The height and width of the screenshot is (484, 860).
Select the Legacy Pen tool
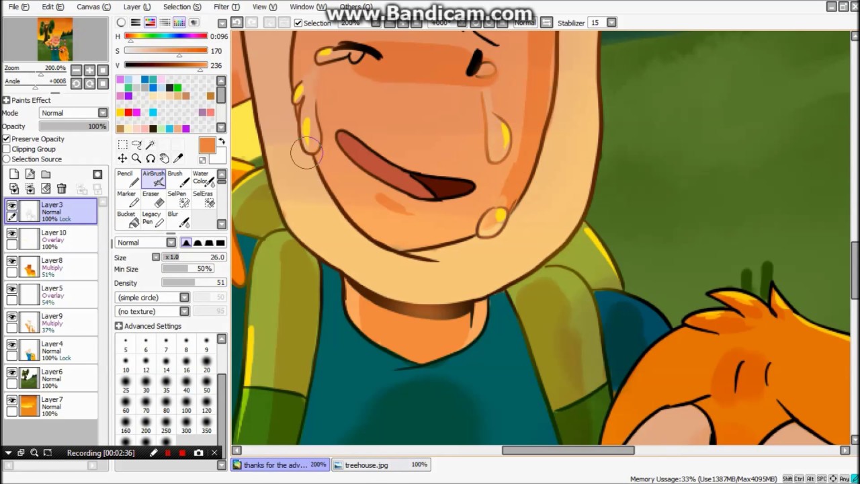tap(153, 219)
